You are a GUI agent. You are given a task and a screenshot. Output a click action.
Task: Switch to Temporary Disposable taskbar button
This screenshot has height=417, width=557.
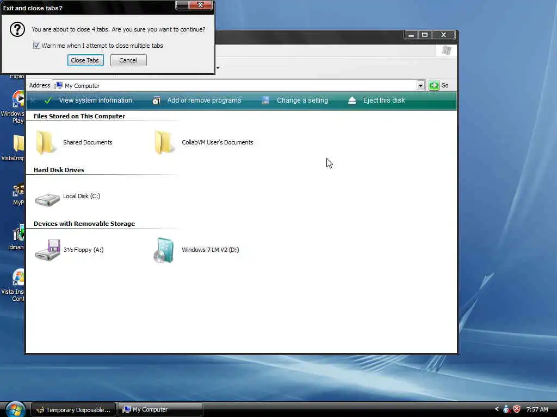pos(73,409)
